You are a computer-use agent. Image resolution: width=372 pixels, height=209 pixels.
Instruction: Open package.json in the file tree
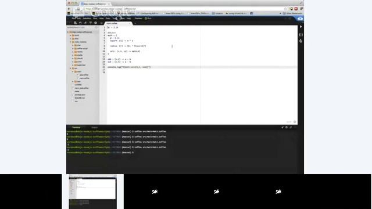point(80,95)
